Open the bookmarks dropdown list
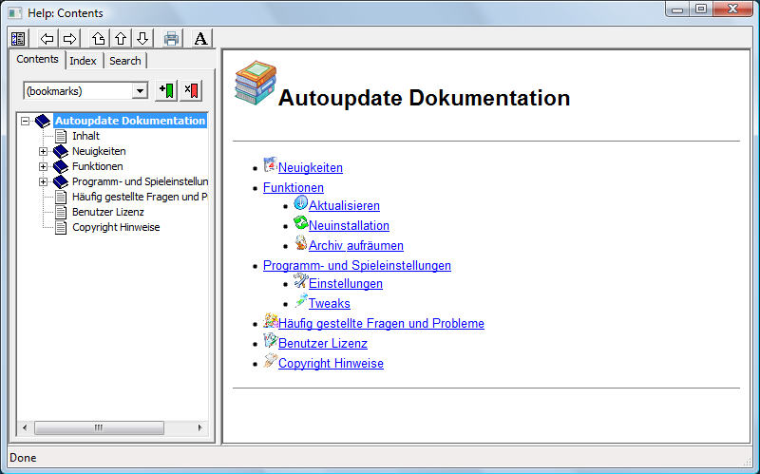 141,90
